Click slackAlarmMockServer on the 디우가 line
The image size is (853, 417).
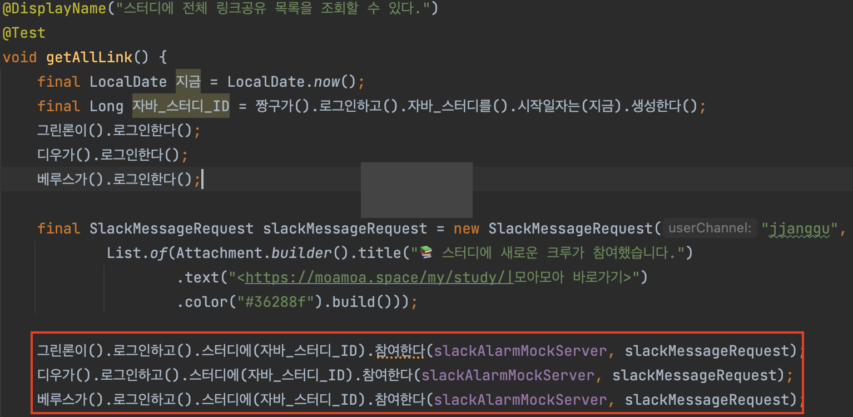[x=508, y=375]
